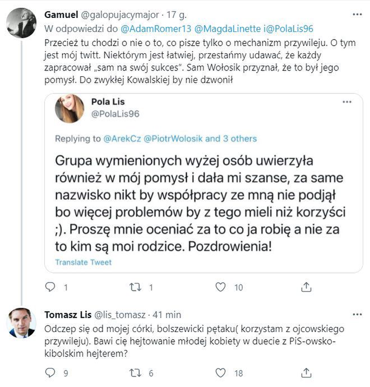Reply to Gamuel's tweet
Image resolution: width=370 pixels, height=387 pixels.
(x=50, y=288)
